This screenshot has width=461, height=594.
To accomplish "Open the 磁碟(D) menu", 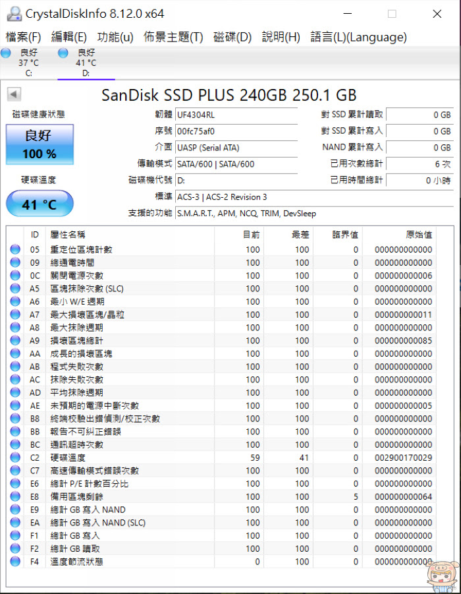I will tap(232, 37).
